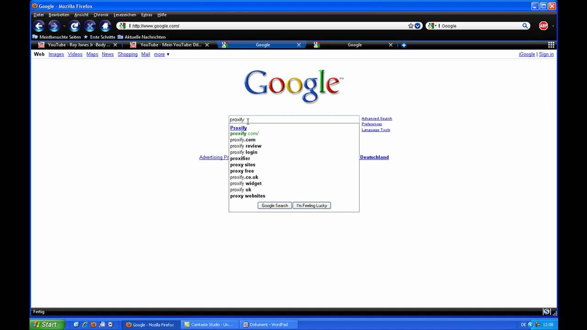Select suggestion 'proxifier'
Image resolution: width=587 pixels, height=330 pixels.
(x=240, y=159)
